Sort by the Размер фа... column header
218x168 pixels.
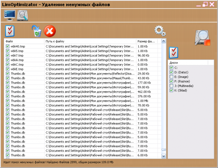pos(147,41)
